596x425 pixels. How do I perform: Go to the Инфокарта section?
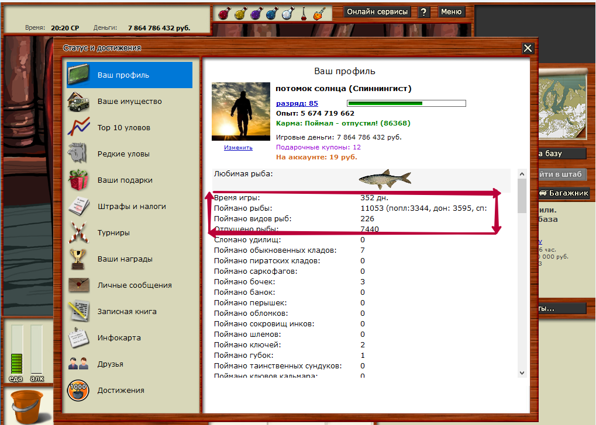(129, 337)
